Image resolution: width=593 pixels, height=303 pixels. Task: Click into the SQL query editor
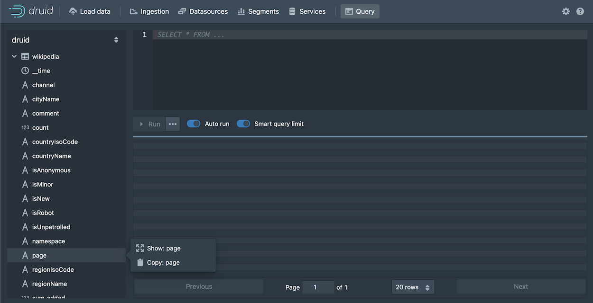pos(370,70)
